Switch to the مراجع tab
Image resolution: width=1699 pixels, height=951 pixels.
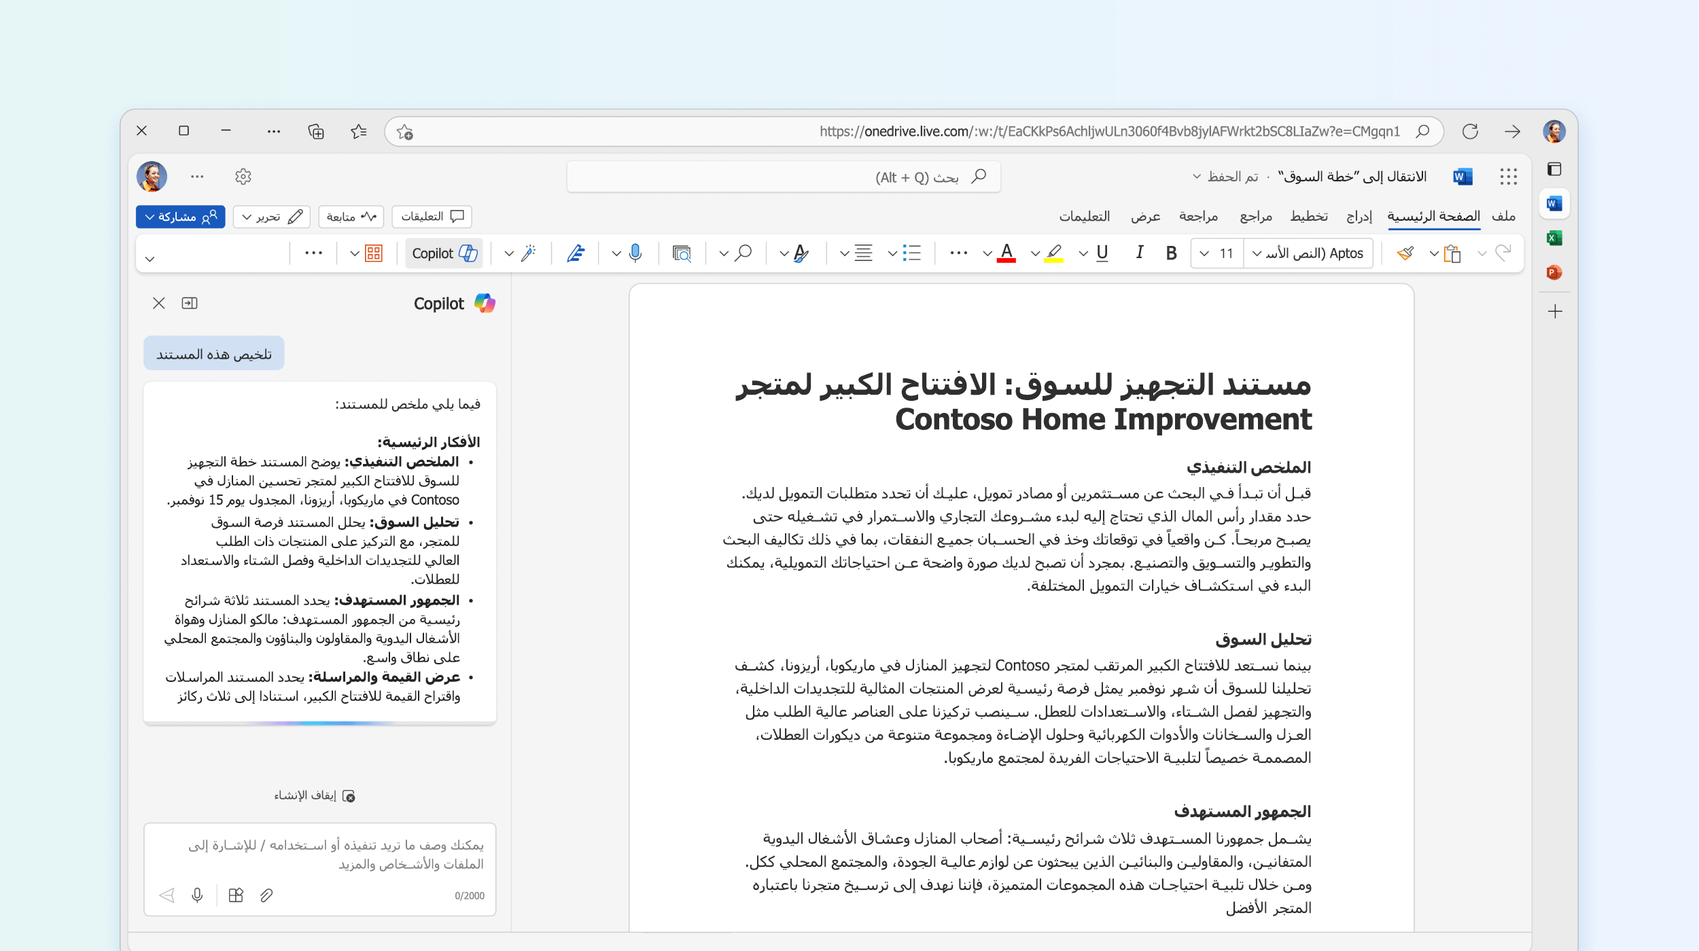point(1256,216)
